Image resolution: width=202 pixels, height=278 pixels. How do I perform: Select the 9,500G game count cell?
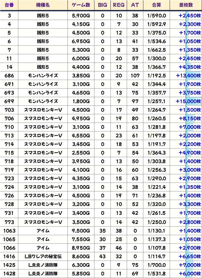pos(81,231)
